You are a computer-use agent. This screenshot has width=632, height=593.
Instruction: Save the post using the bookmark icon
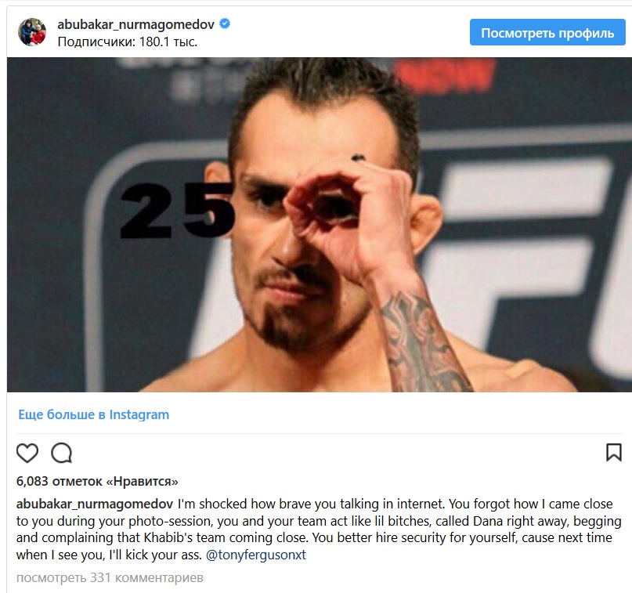click(x=613, y=452)
